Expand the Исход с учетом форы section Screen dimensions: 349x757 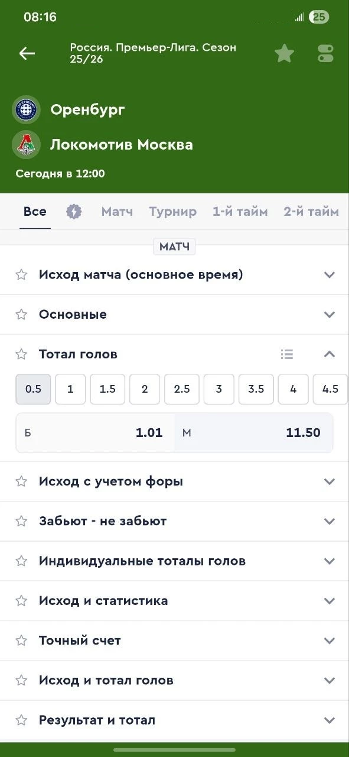(330, 481)
